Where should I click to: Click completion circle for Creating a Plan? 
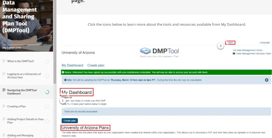47,107
